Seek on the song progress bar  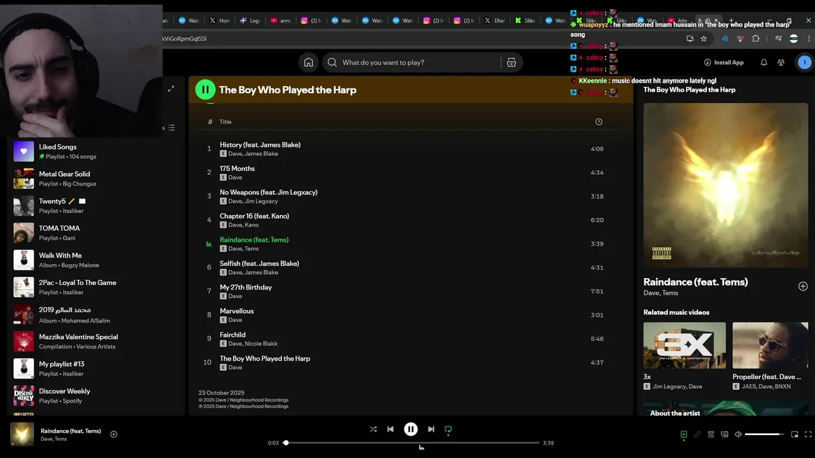(x=413, y=443)
